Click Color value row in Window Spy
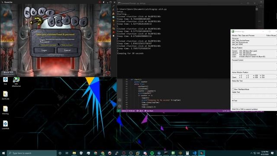This screenshot has height=156, width=277. point(249,57)
